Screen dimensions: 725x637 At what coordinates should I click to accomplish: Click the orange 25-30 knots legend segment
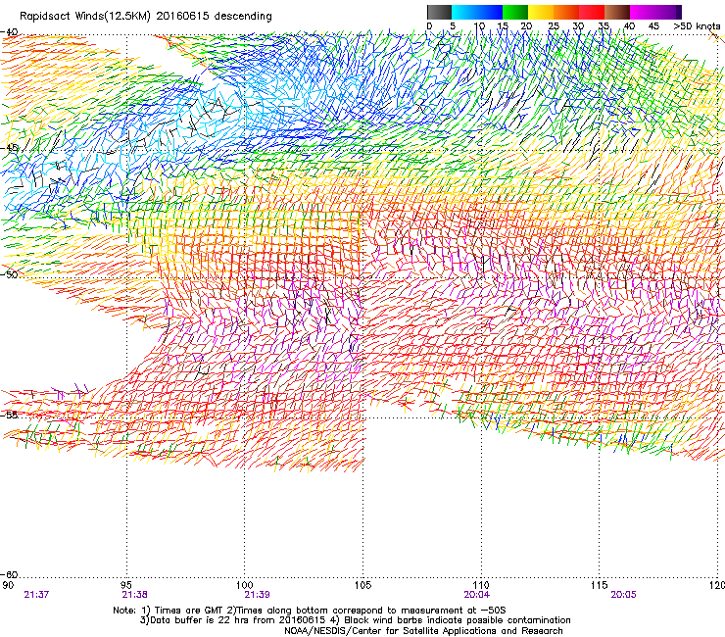click(x=566, y=12)
